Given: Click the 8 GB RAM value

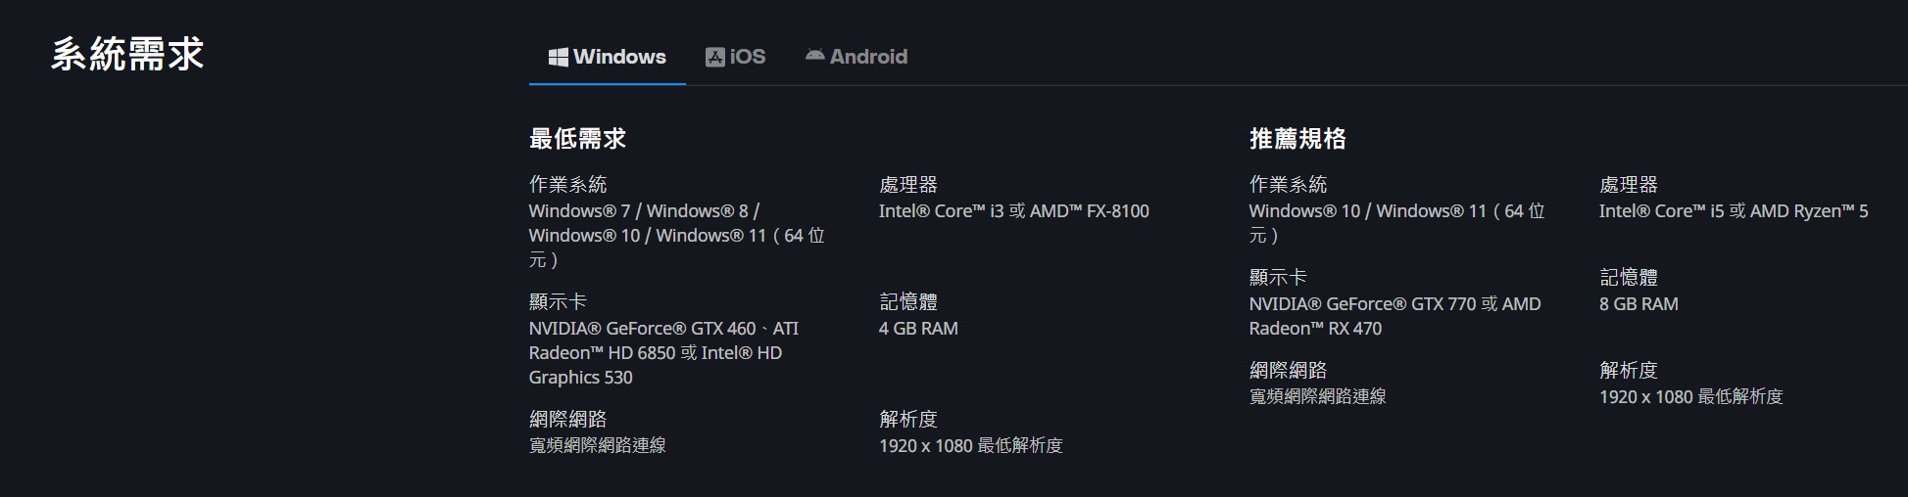Looking at the screenshot, I should (x=1639, y=304).
